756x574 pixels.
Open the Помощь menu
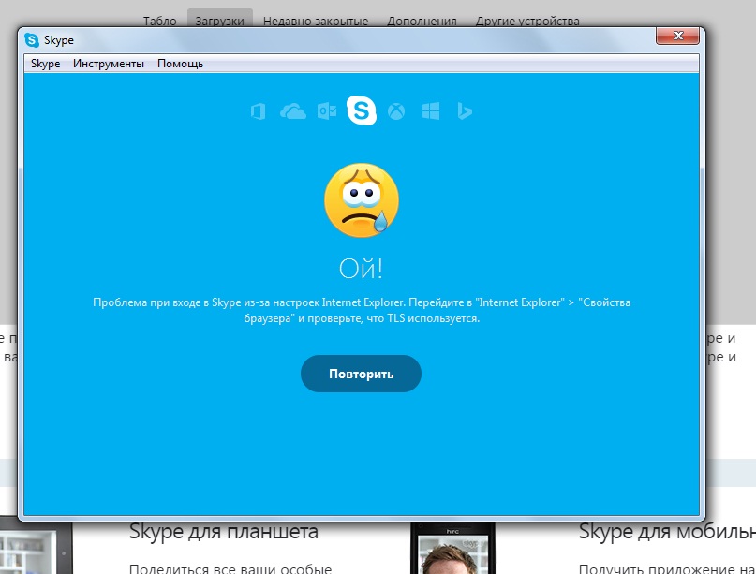tap(180, 64)
